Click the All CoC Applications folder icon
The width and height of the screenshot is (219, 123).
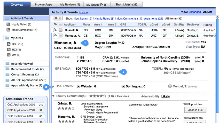[x=7, y=80]
